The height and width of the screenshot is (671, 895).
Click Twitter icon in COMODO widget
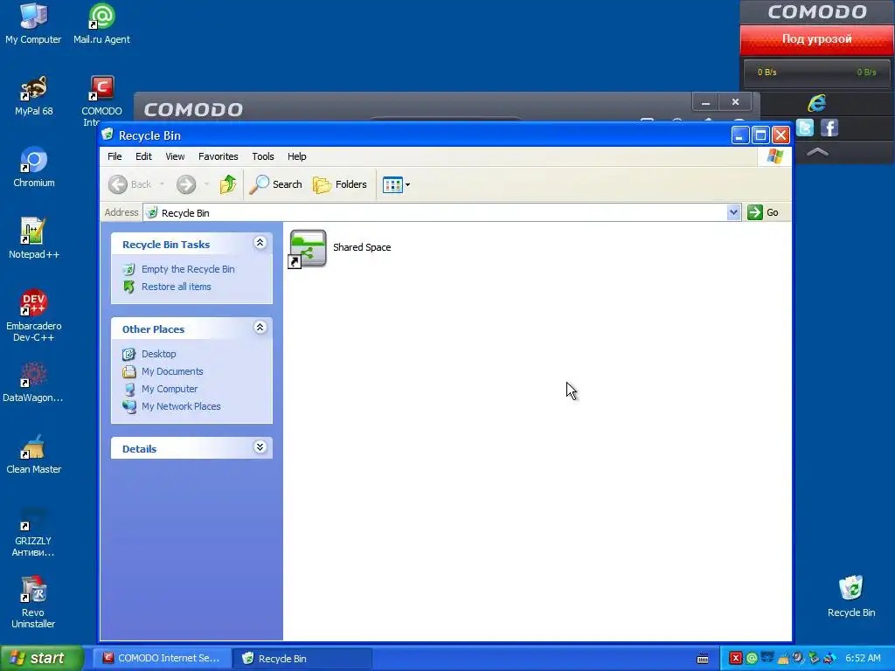tap(805, 128)
